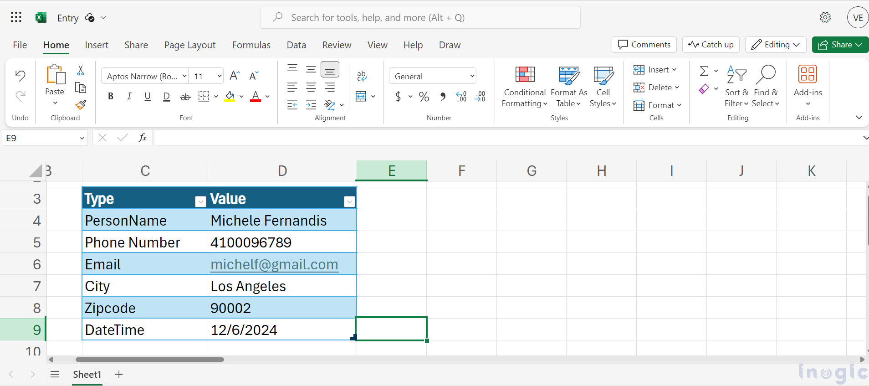Viewport: 869px width, 386px height.
Task: Open the Add-ins icon
Action: 807,75
